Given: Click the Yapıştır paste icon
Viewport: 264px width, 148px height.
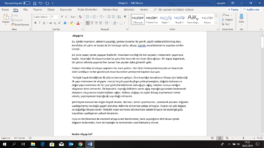Looking at the screenshot, I should pyautogui.click(x=6, y=17).
